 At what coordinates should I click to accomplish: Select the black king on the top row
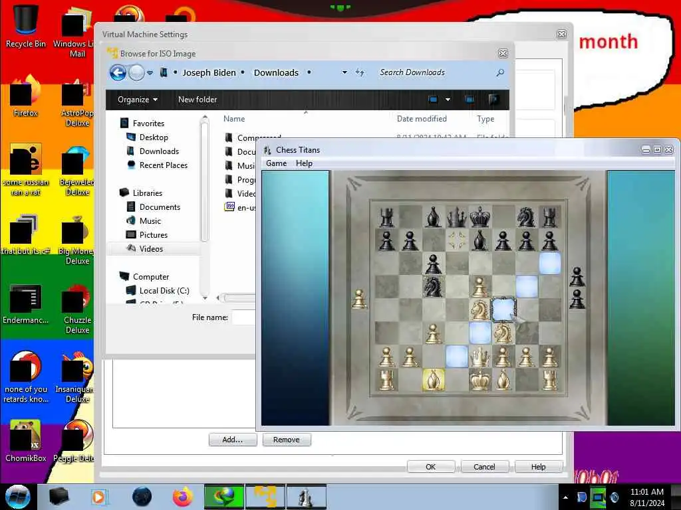(x=479, y=216)
